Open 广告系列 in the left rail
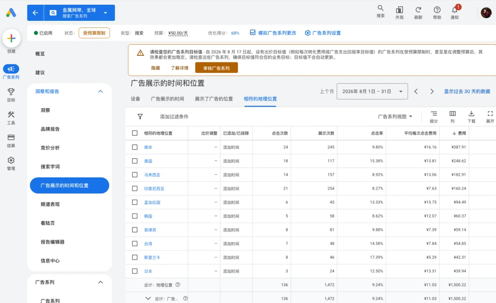This screenshot has height=303, width=496. (11, 69)
